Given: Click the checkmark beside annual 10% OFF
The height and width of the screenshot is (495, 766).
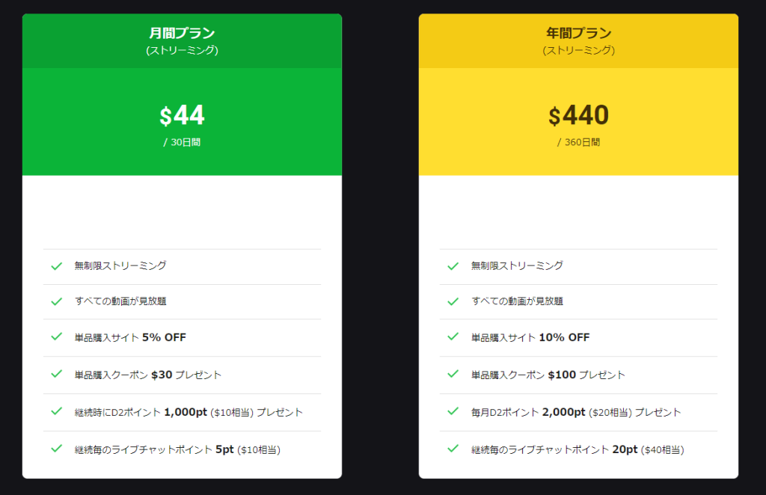Looking at the screenshot, I should click(x=453, y=336).
